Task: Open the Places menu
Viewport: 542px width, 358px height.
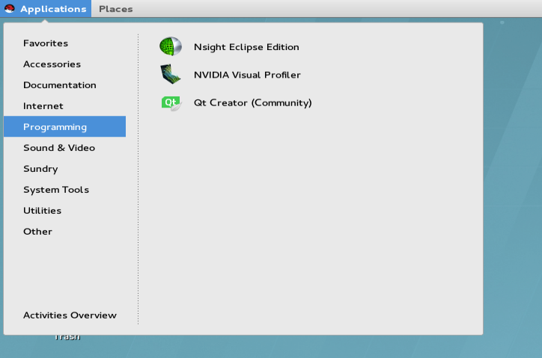Action: click(x=116, y=9)
